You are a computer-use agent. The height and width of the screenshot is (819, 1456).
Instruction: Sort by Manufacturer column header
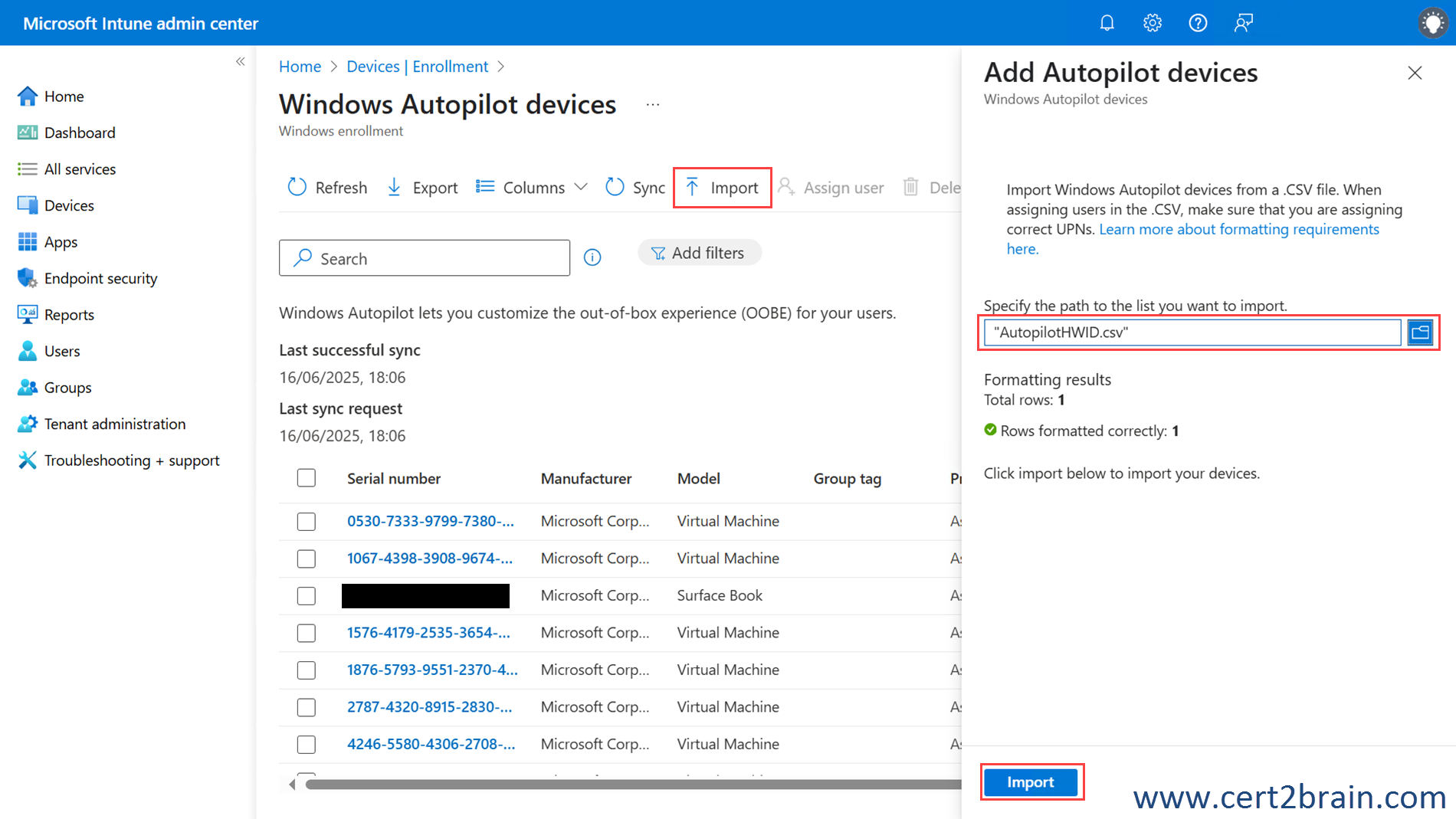586,478
